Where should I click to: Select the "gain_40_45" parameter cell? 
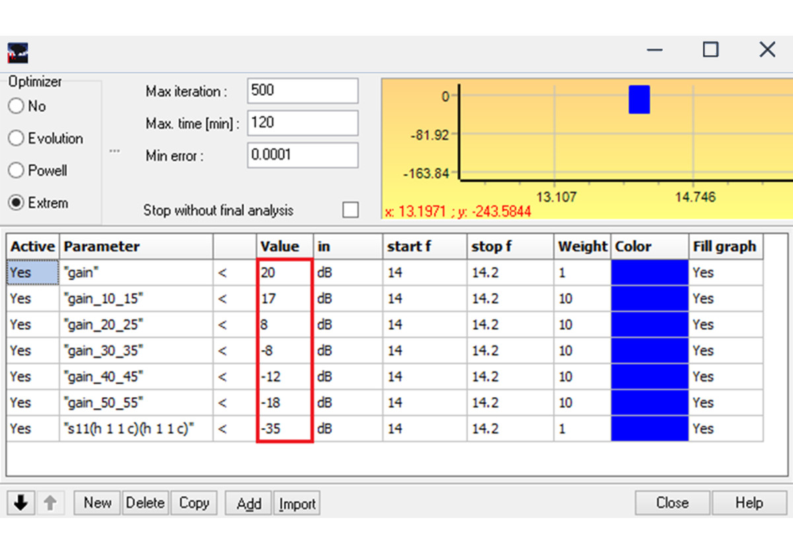coord(136,377)
